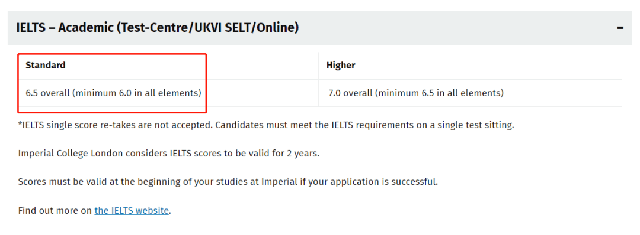The image size is (640, 235).
Task: Click 'minimum 6.0 in all elements' in Standard column
Action: pos(137,93)
